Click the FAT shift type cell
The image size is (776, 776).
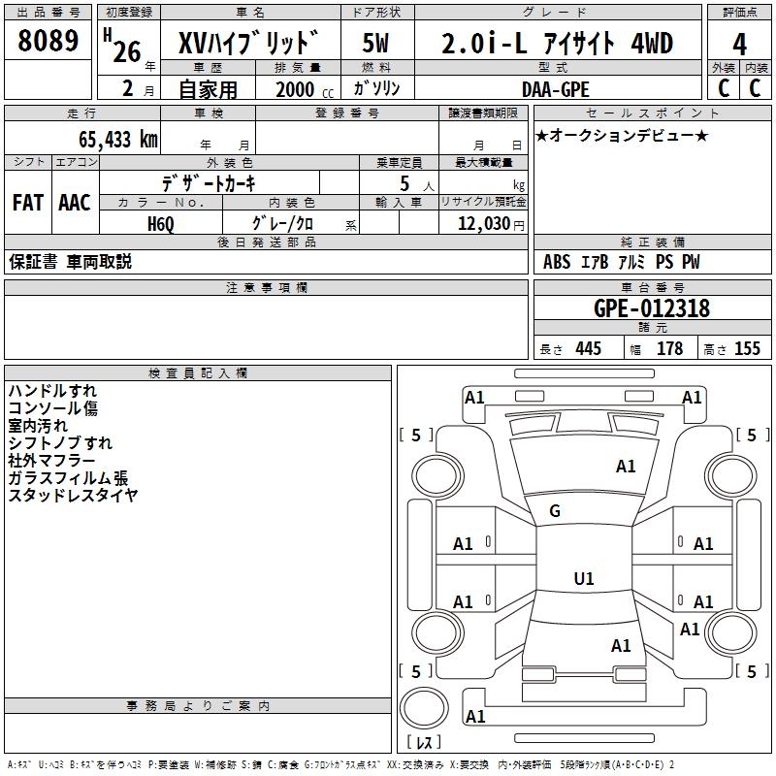28,203
